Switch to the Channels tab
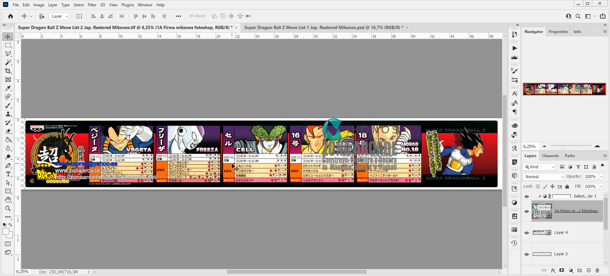The height and width of the screenshot is (276, 610). coord(550,156)
